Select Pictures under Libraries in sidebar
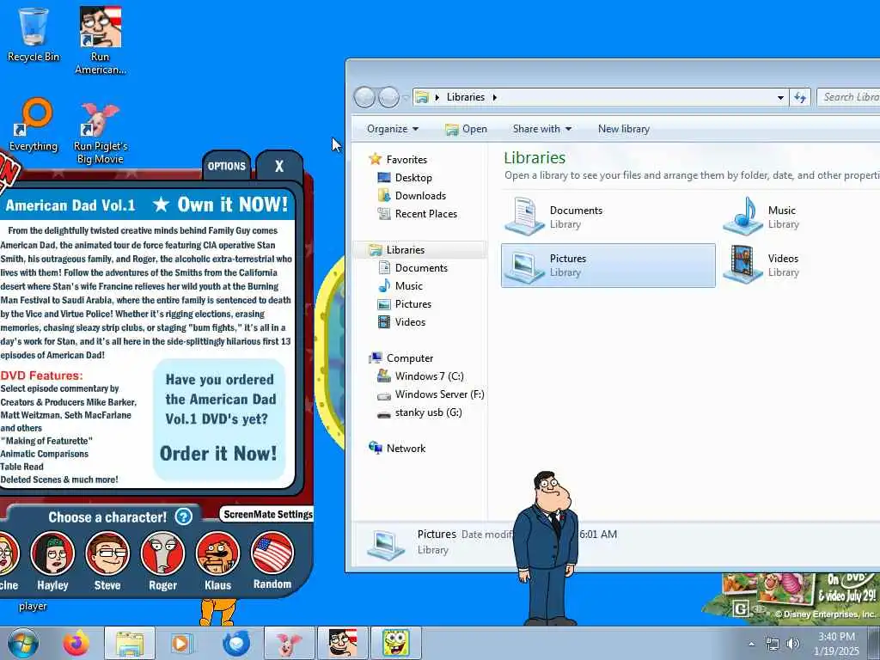 (x=412, y=303)
